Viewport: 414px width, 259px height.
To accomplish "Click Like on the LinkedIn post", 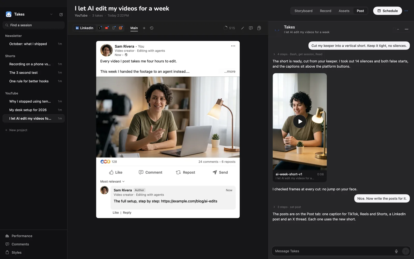I will pyautogui.click(x=116, y=172).
